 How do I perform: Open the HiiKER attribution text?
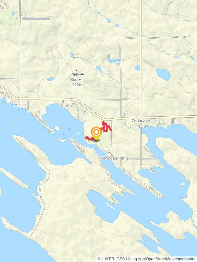click(x=146, y=259)
